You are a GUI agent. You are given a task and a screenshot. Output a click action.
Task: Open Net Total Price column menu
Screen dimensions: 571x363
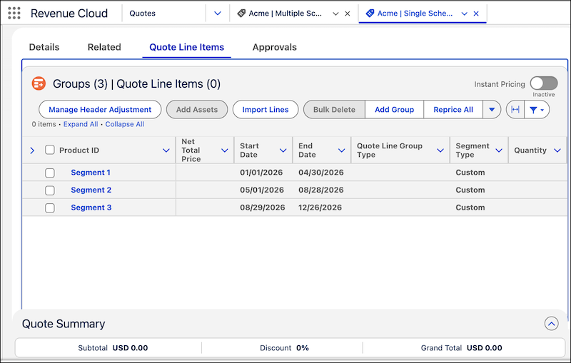coord(225,150)
